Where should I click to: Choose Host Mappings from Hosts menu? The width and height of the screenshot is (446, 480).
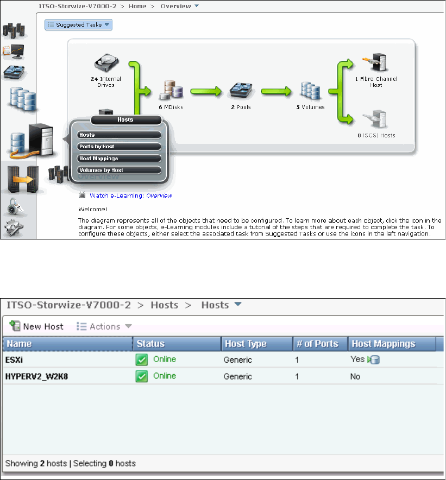pos(119,159)
